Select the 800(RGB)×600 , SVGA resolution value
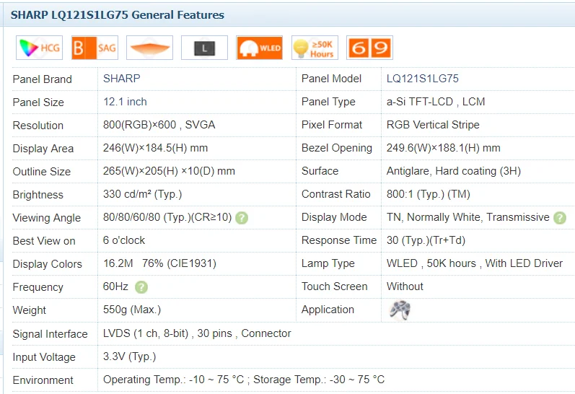575x394 pixels. pos(159,125)
